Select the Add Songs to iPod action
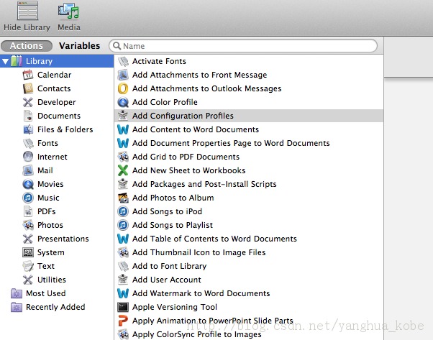Screen dimensions: 433x340 click(249, 211)
